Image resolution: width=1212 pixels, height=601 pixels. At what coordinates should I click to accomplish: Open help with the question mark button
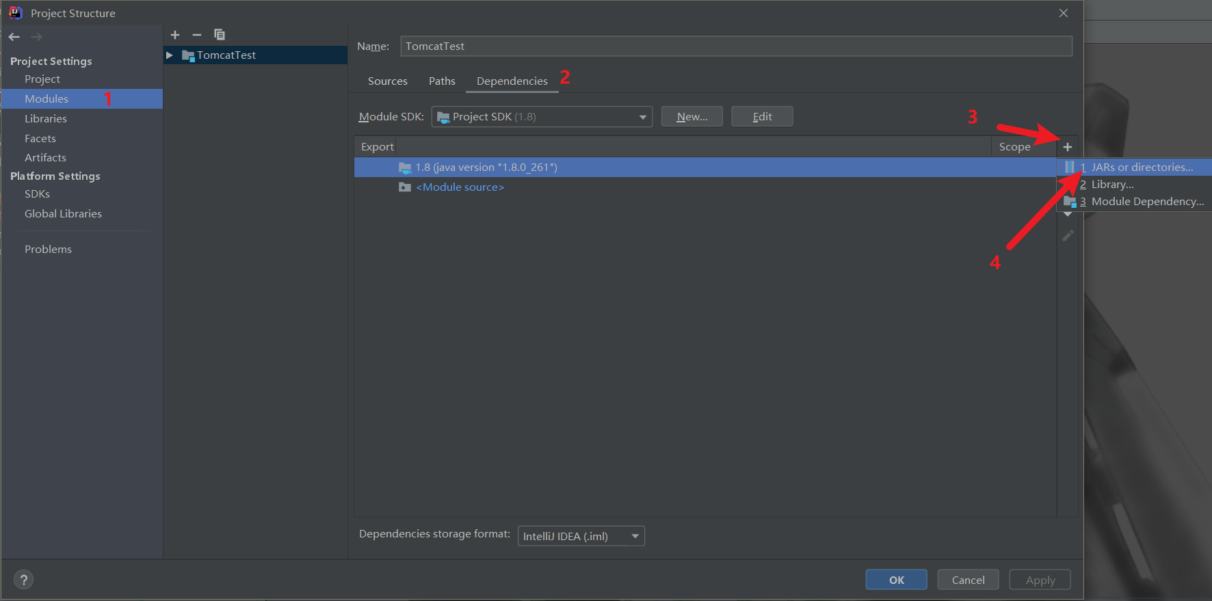click(24, 580)
